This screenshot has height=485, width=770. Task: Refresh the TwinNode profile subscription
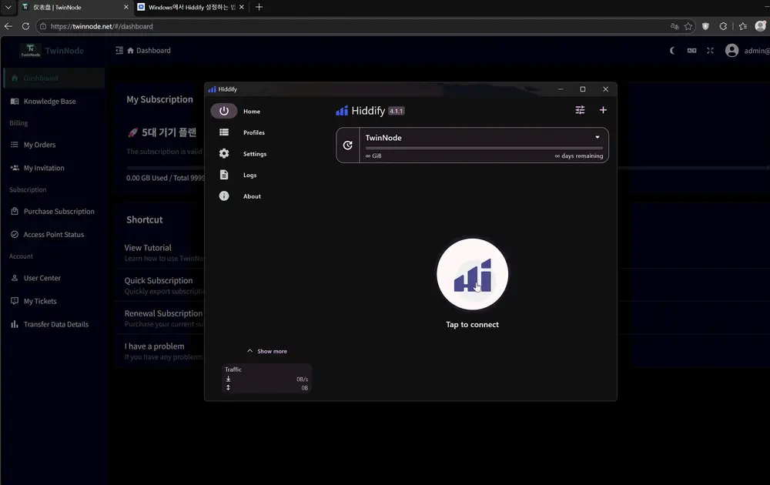(348, 145)
